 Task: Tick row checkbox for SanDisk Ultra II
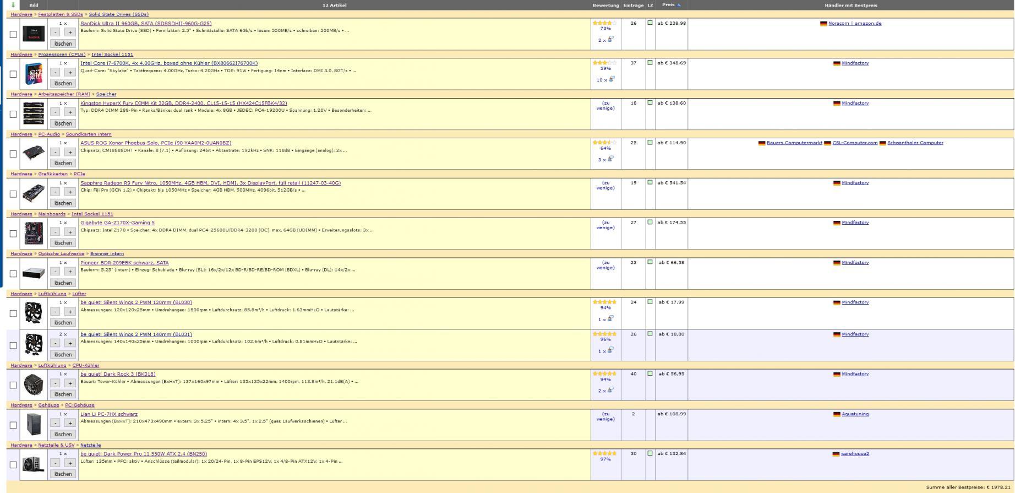13,34
